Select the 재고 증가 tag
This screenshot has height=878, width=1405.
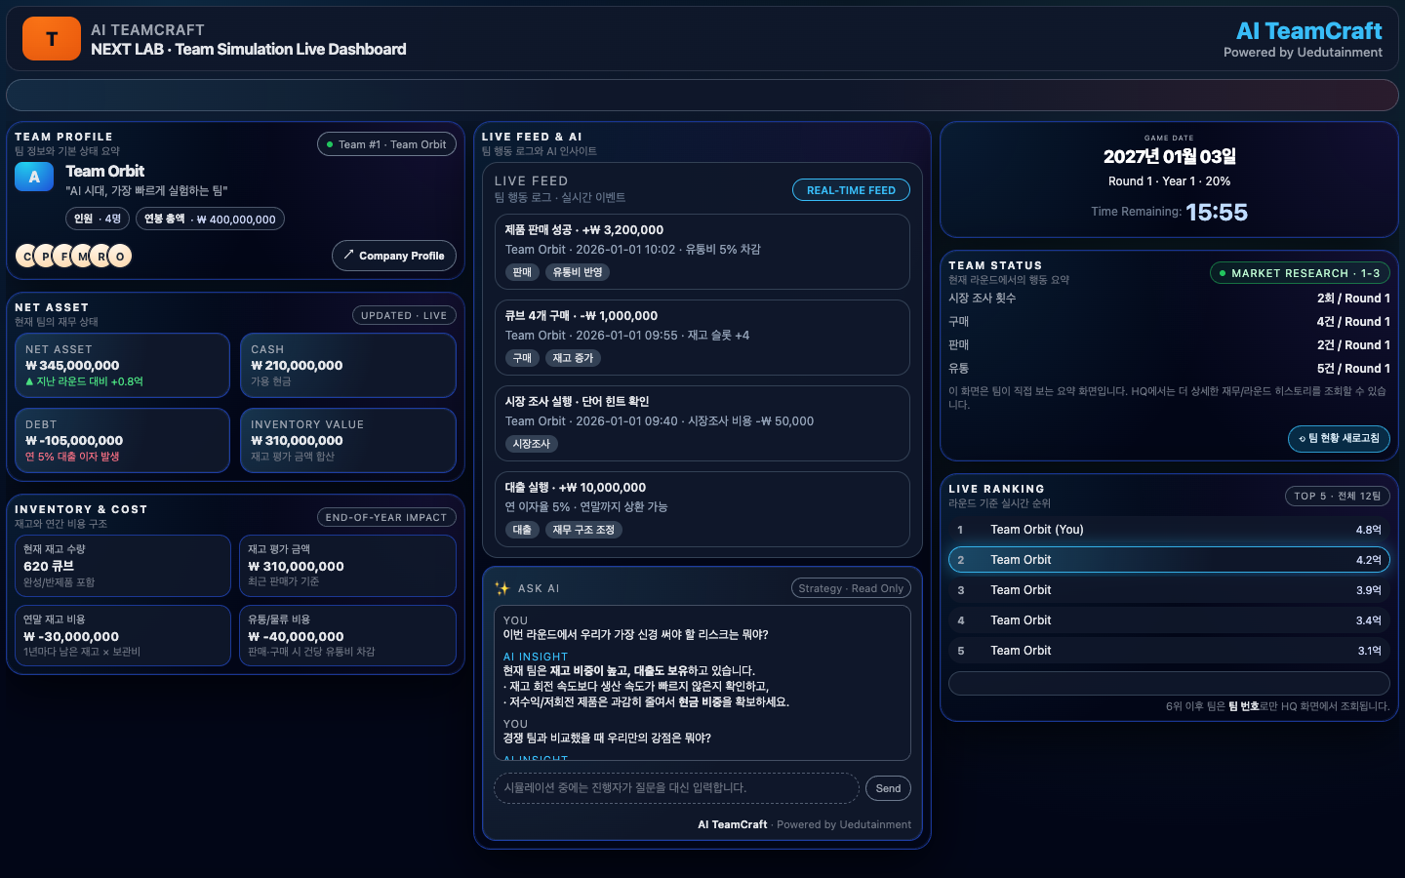573,358
